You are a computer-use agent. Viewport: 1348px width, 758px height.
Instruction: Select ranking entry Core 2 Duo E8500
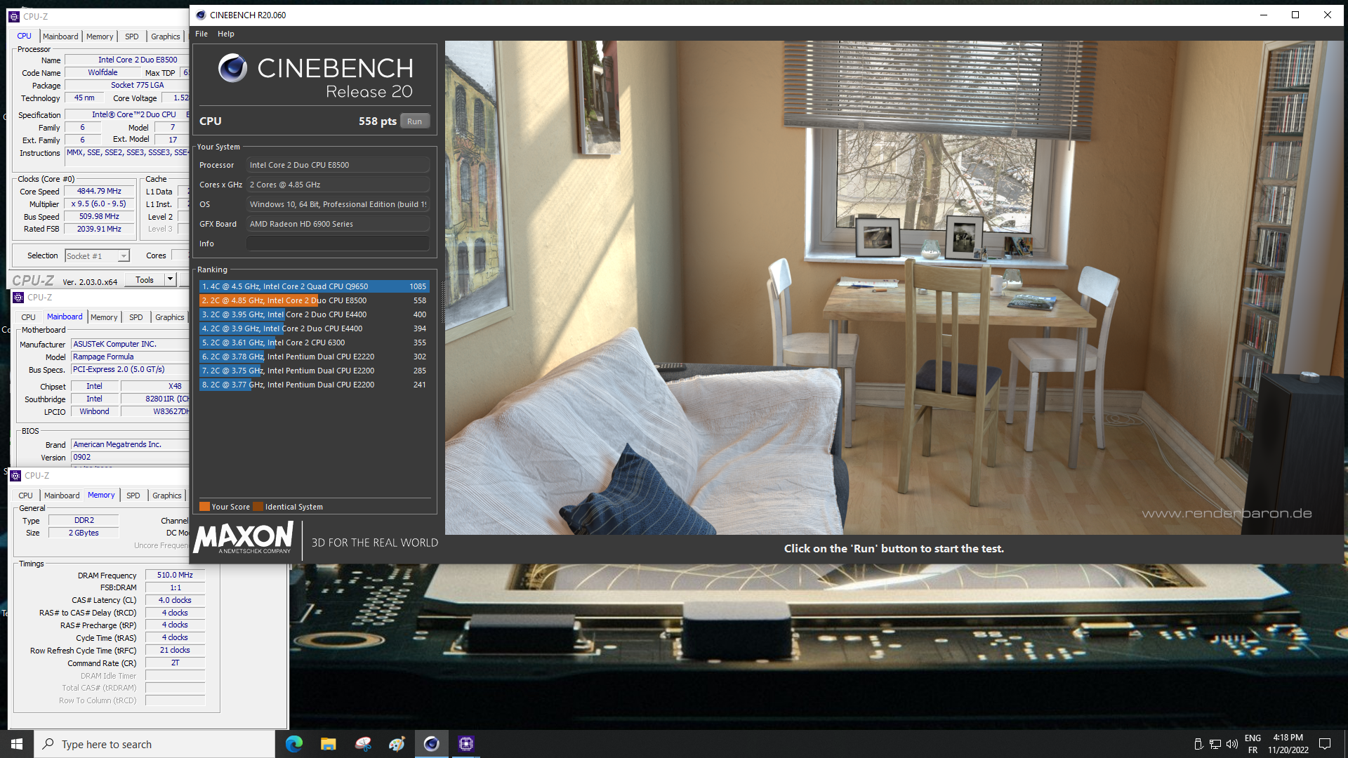pyautogui.click(x=314, y=300)
